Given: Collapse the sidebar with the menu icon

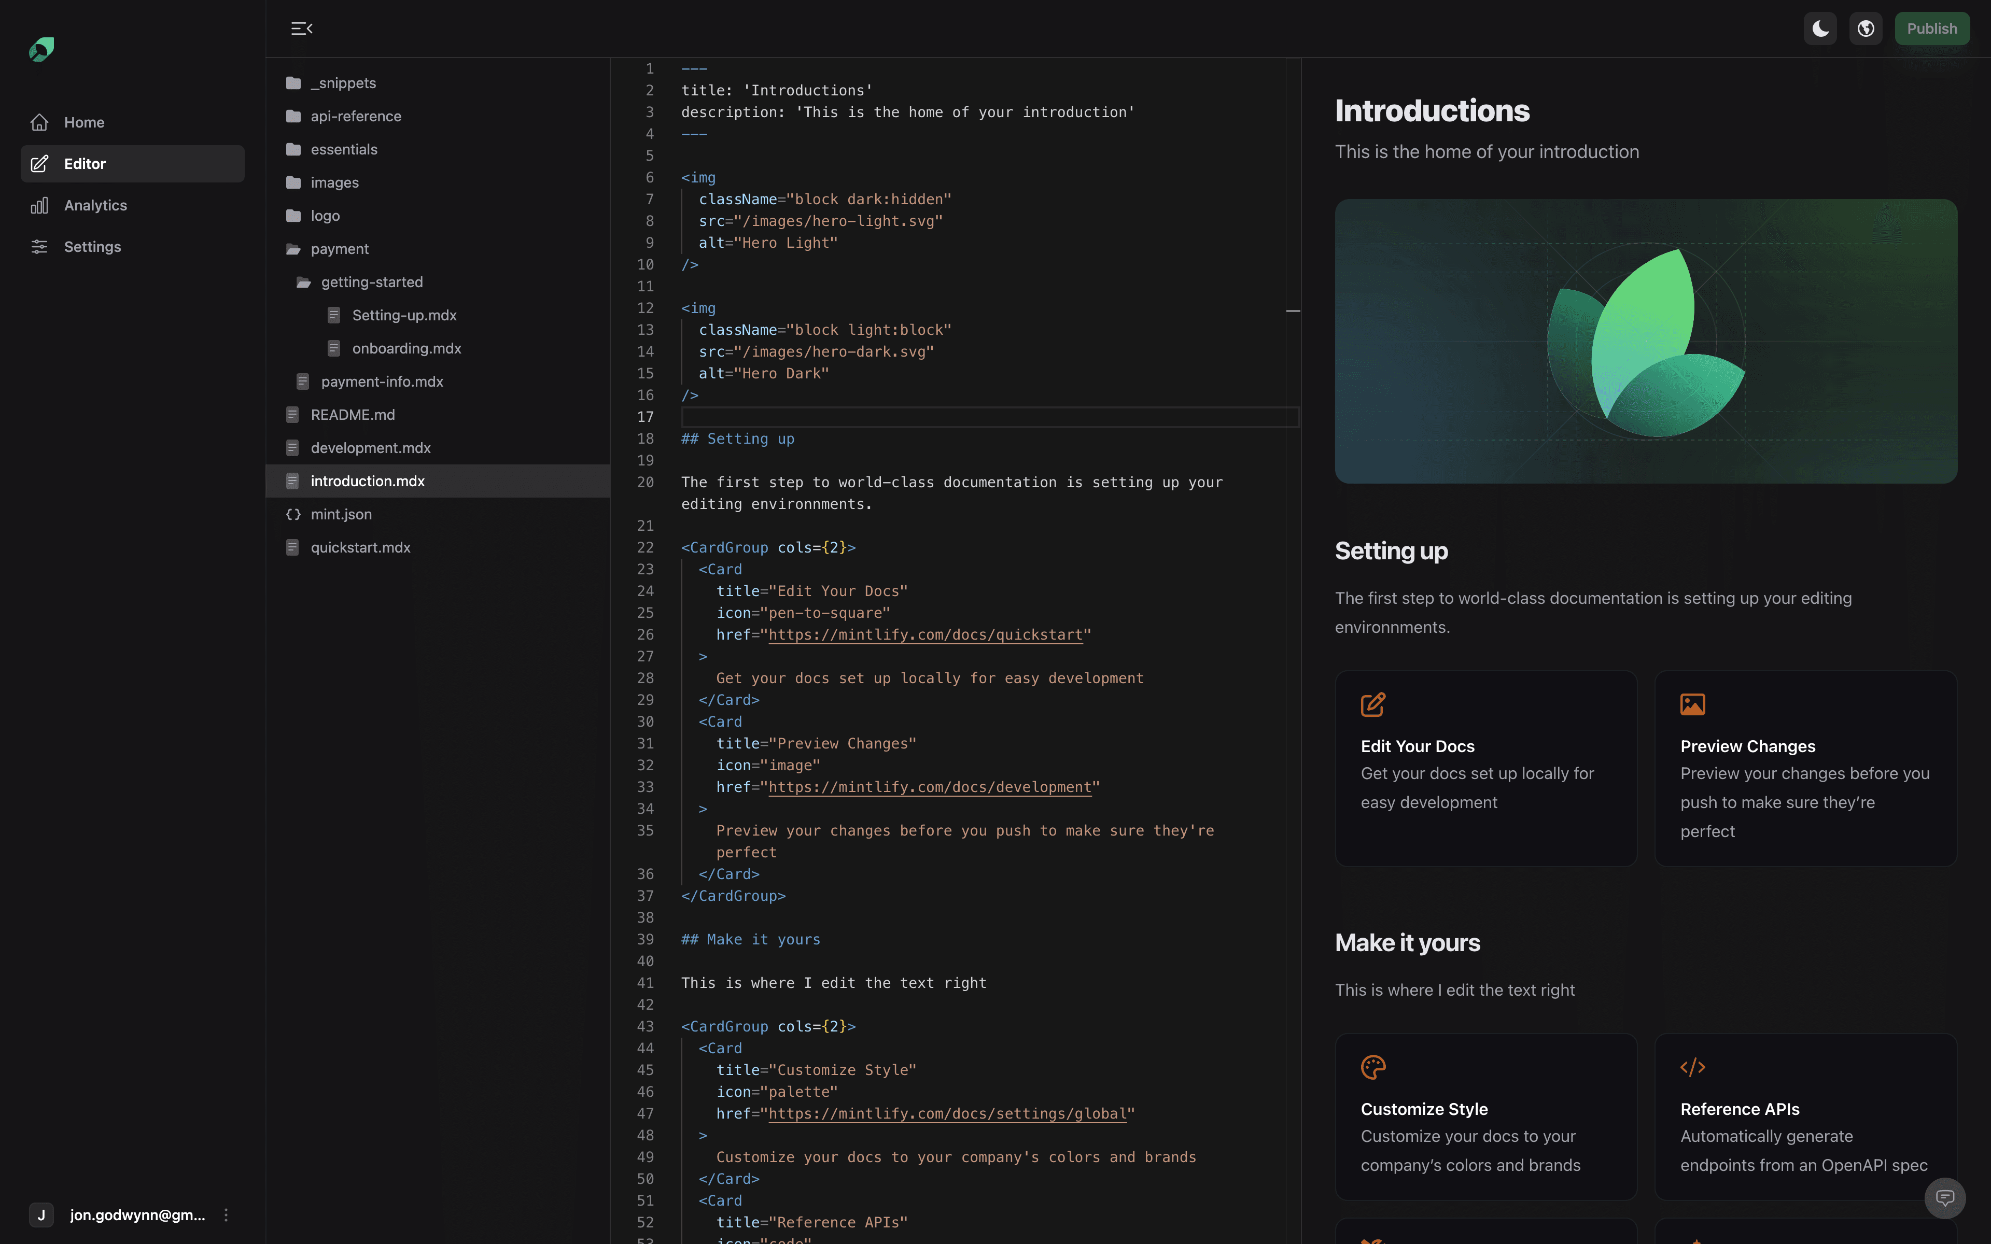Looking at the screenshot, I should [302, 29].
